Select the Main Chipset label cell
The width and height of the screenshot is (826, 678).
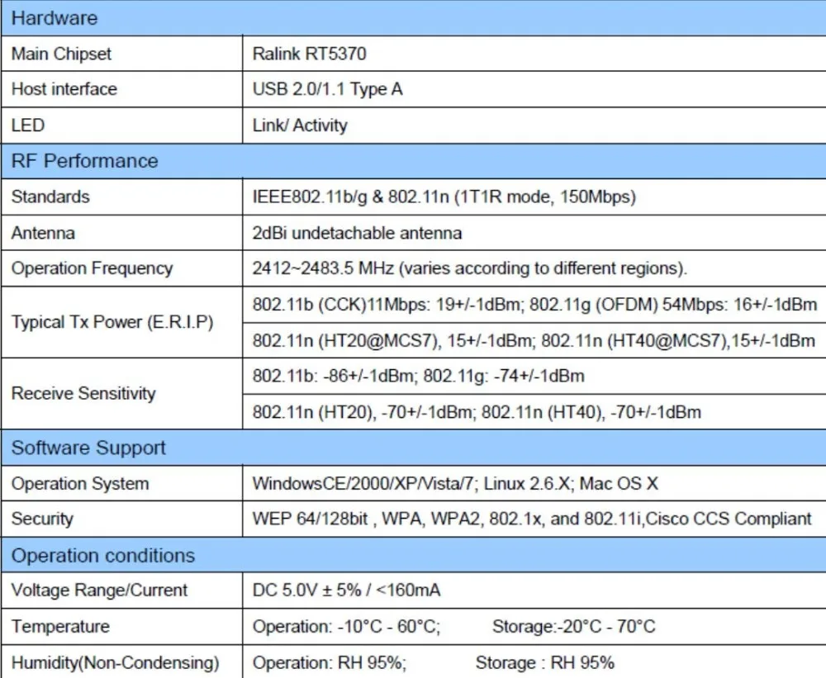61,55
